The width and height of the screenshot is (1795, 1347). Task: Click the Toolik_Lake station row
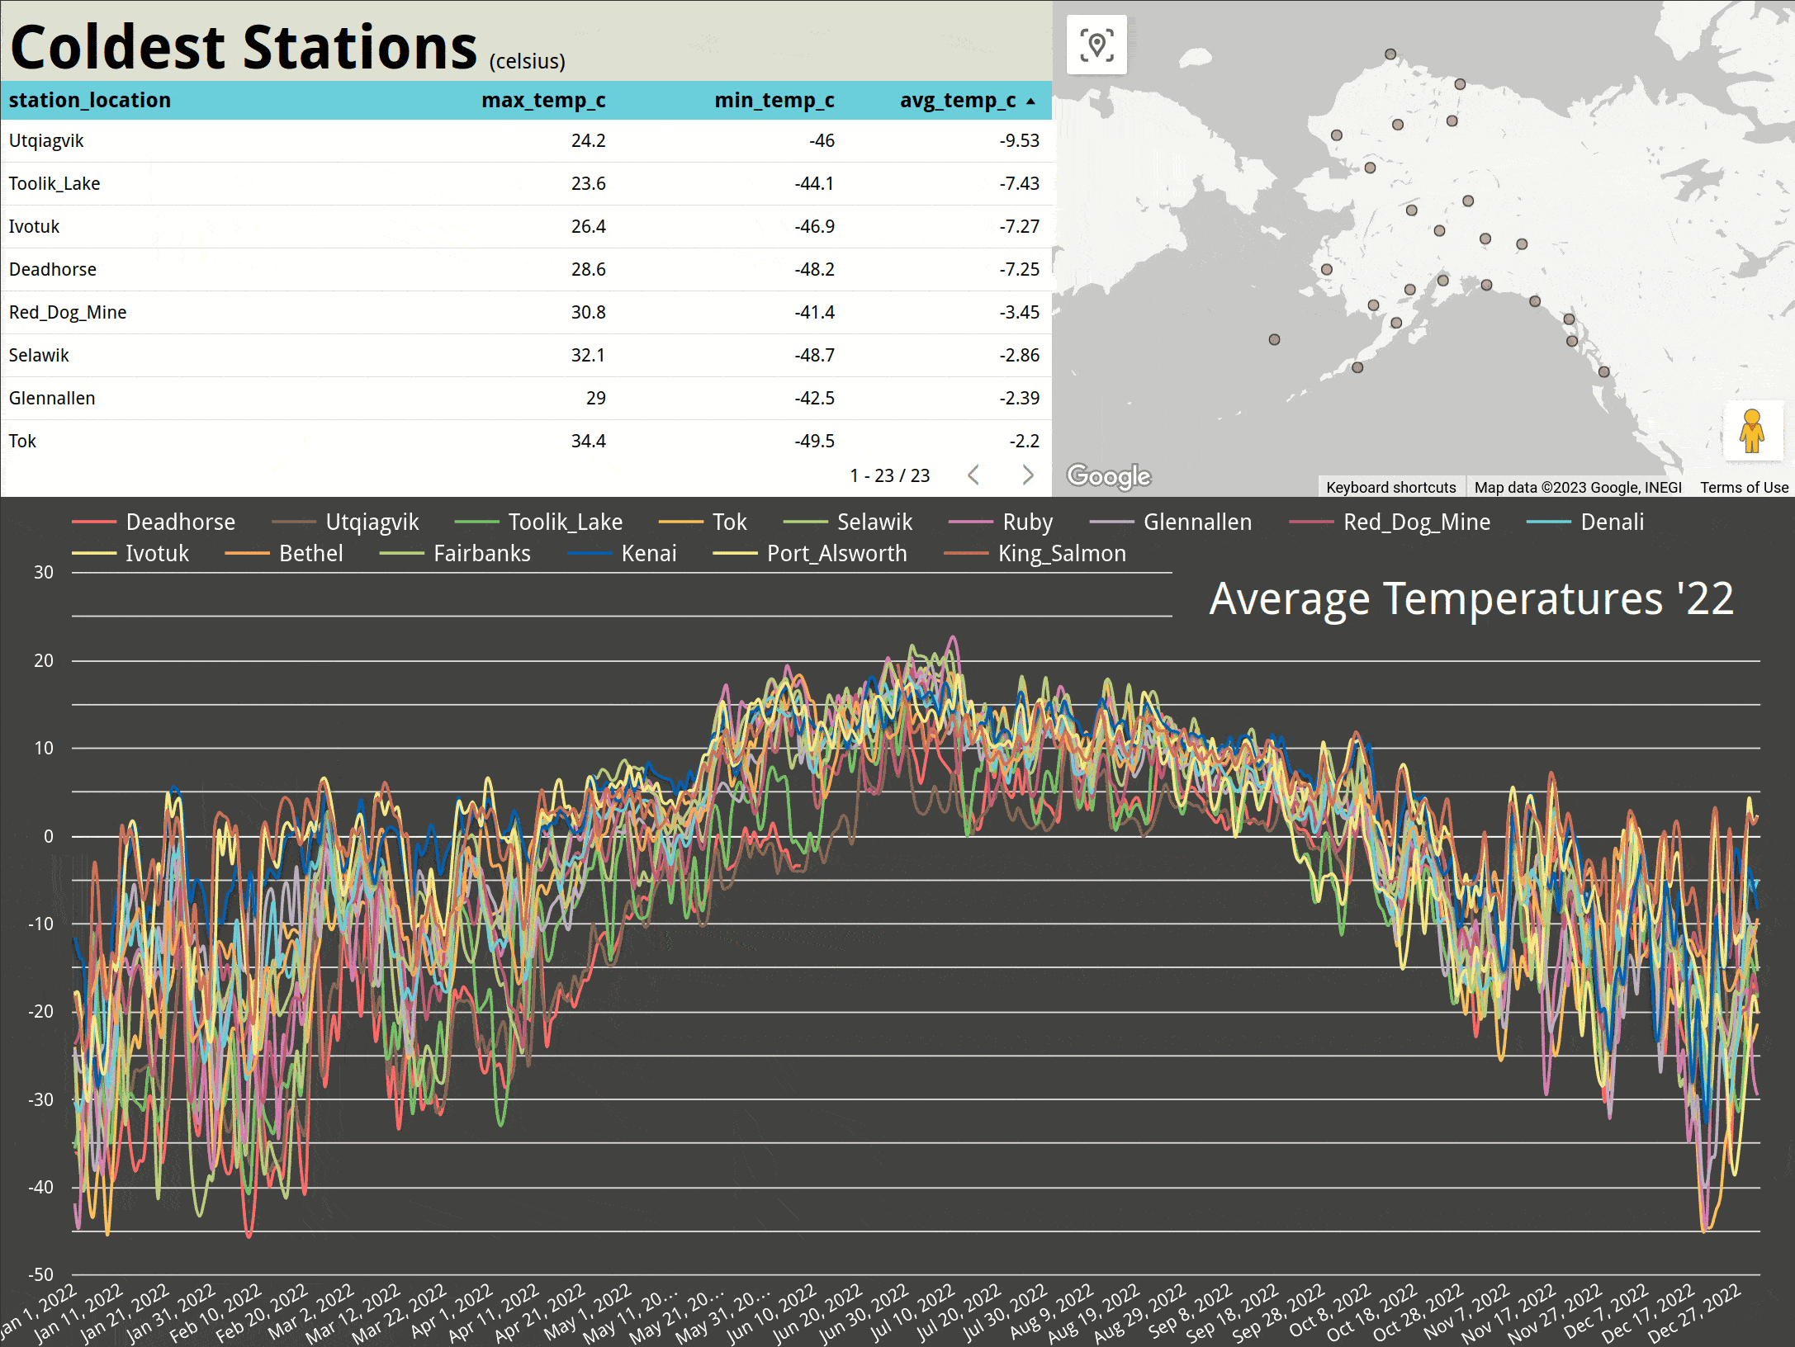pos(54,183)
